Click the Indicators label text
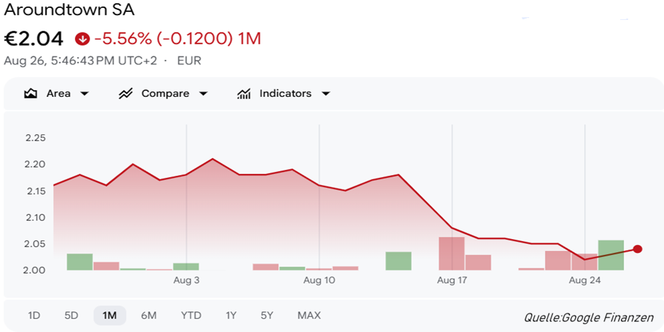This screenshot has width=664, height=332. click(286, 94)
